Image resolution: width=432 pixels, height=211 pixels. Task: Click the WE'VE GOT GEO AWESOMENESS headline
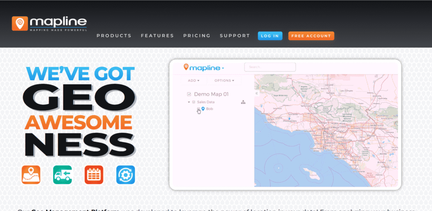coord(80,111)
